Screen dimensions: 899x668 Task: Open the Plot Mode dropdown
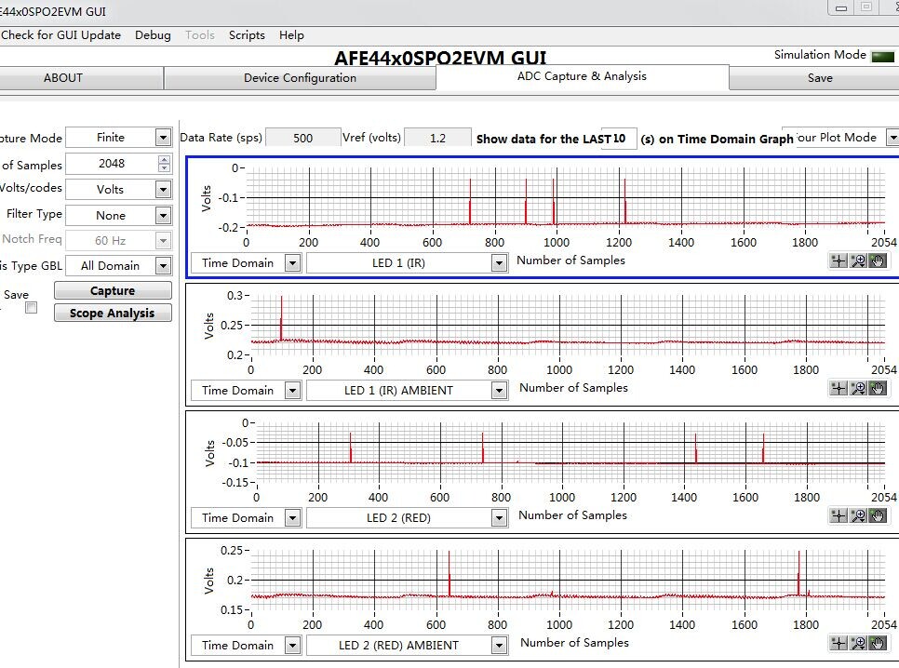pyautogui.click(x=891, y=138)
